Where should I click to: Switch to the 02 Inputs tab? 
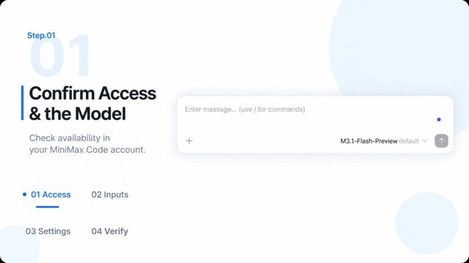tap(110, 195)
